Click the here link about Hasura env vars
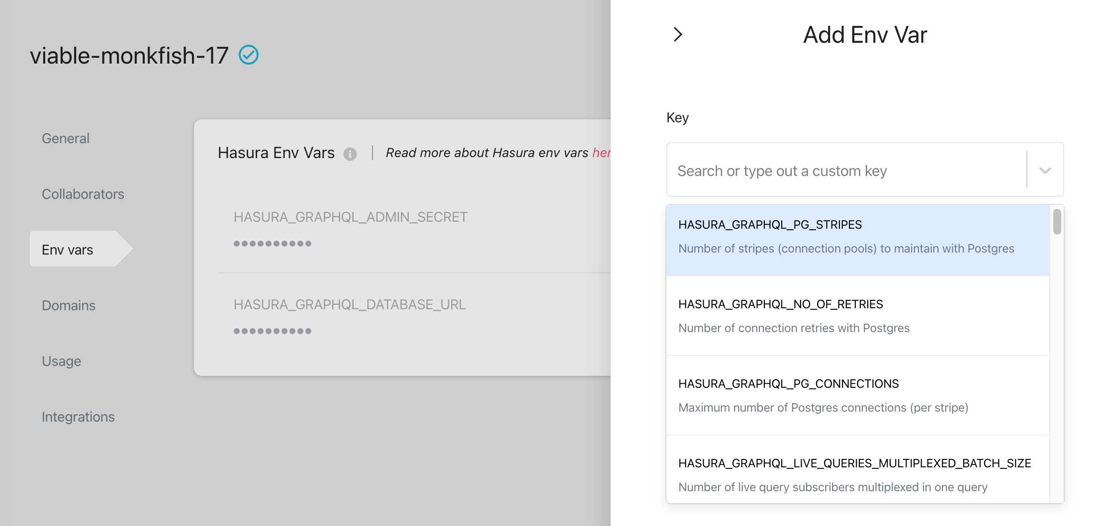The height and width of the screenshot is (526, 1100). coord(603,153)
